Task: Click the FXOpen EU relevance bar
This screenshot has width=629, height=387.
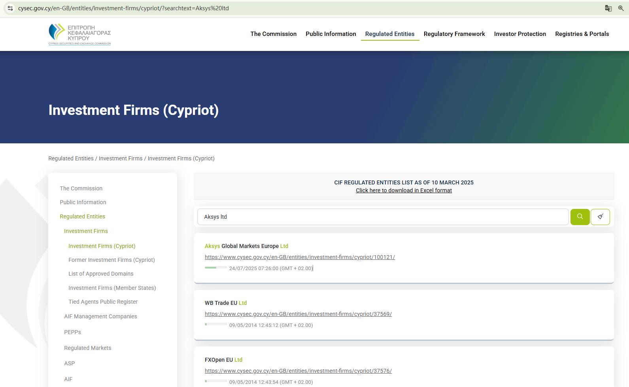Action: click(x=215, y=381)
